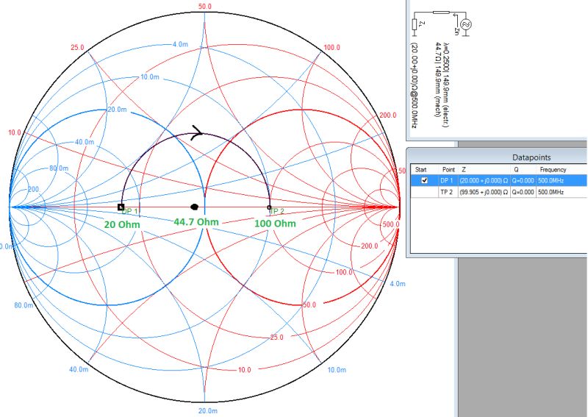Viewport: 588px width, 417px height.
Task: Click the blue 20.0m label at chart bottom
Action: [208, 410]
